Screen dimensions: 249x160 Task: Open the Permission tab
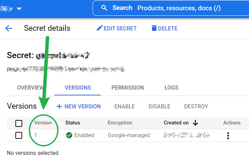pos(127,88)
